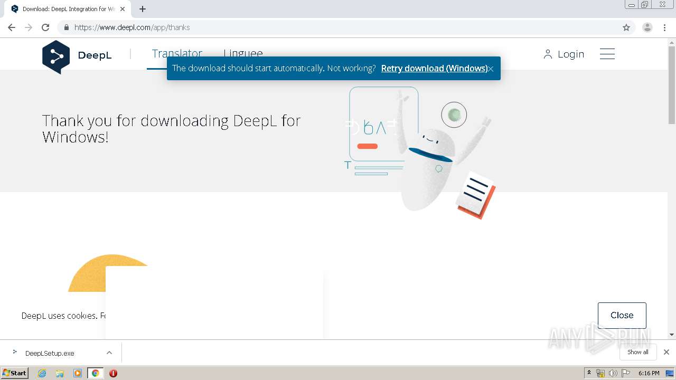This screenshot has height=380, width=676.
Task: Go back in browser history
Action: pyautogui.click(x=11, y=27)
